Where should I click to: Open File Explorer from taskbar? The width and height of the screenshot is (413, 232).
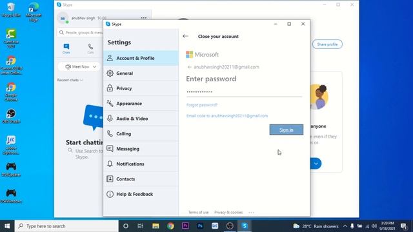pos(156,226)
